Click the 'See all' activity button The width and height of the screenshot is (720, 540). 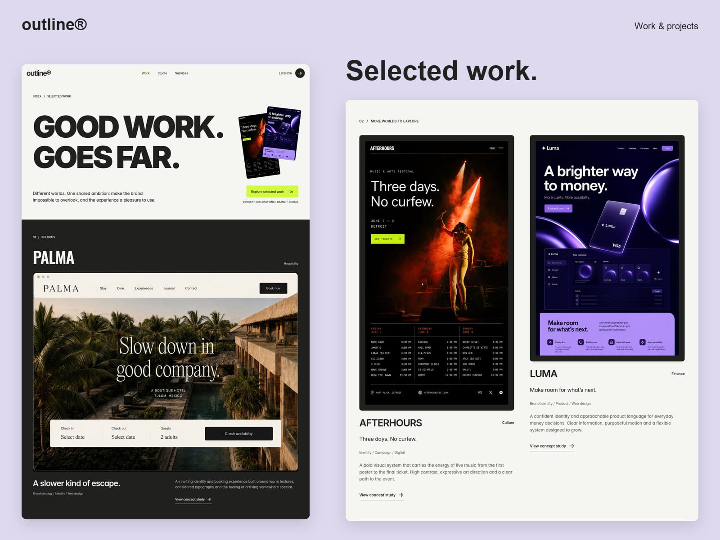(x=657, y=291)
